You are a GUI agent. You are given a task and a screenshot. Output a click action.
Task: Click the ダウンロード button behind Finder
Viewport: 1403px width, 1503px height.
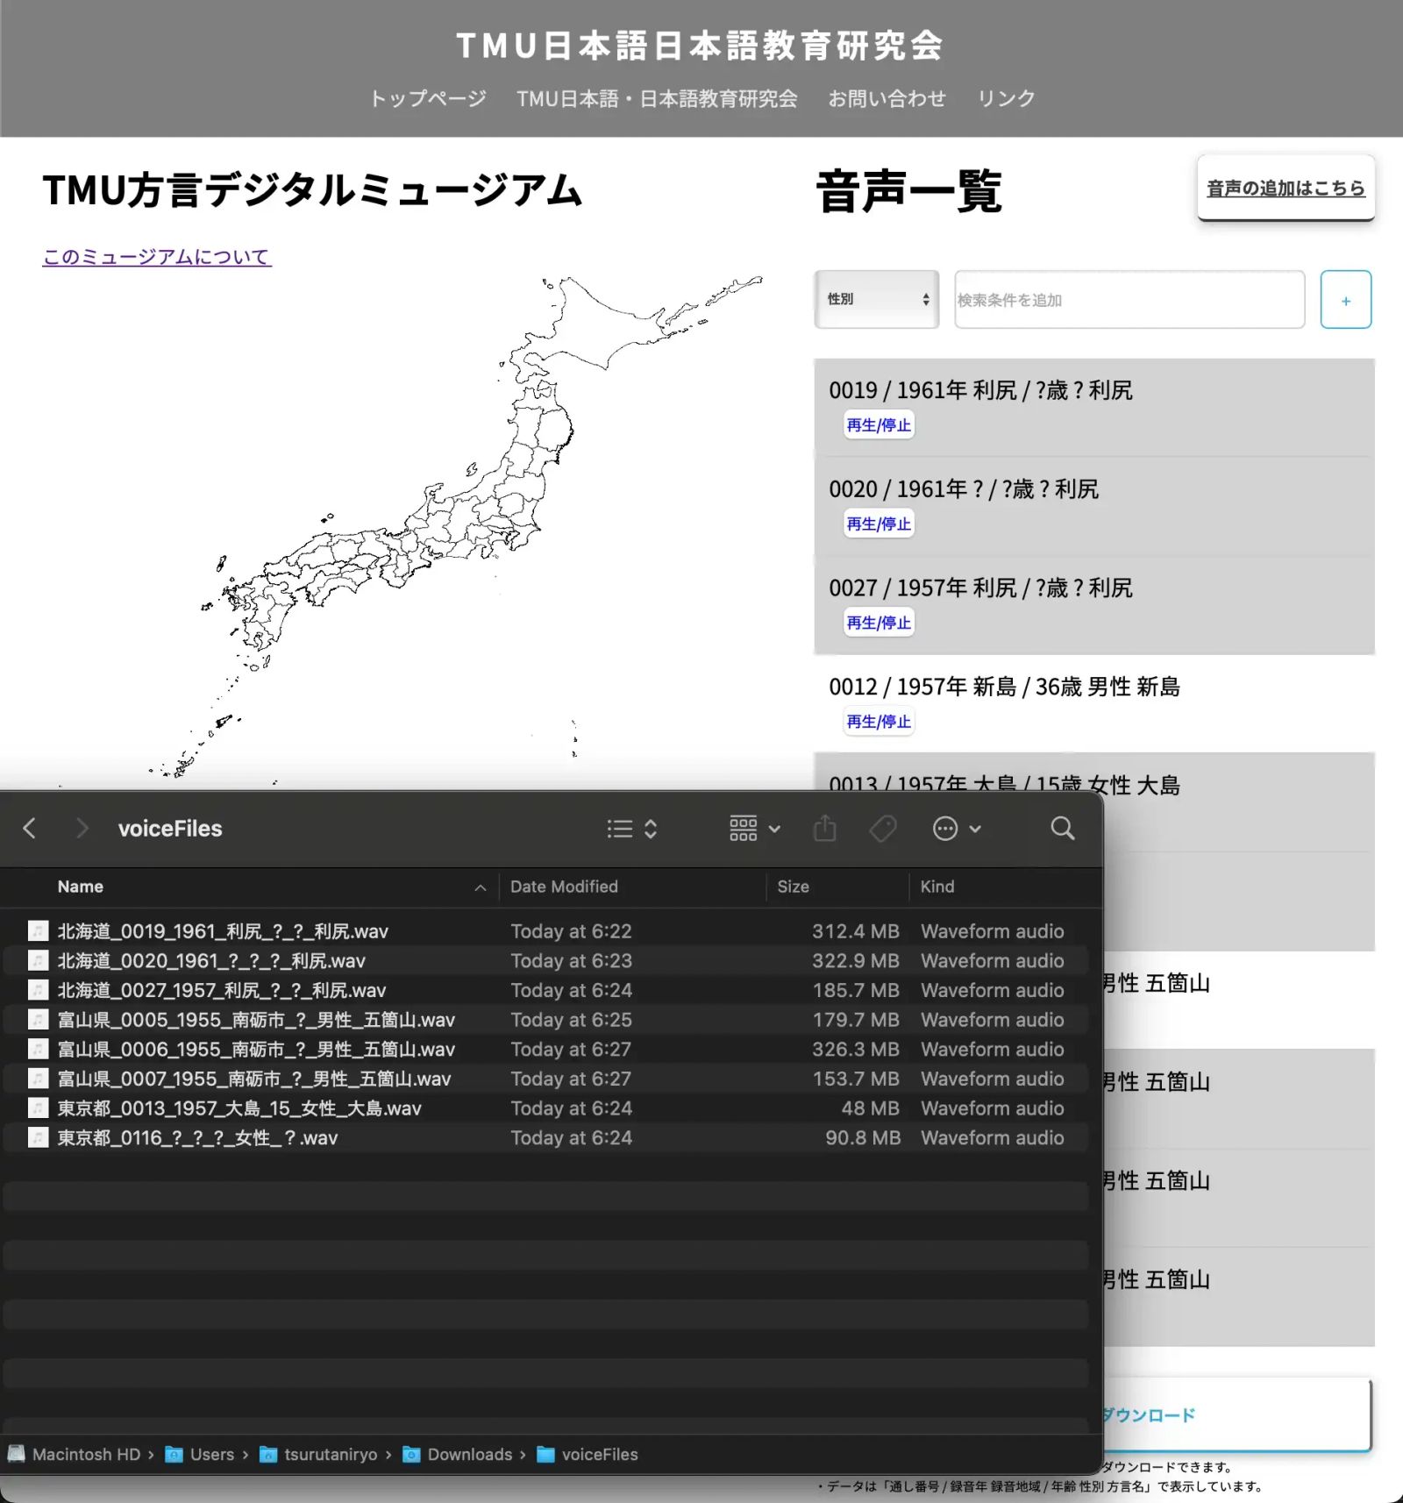[x=1236, y=1414]
